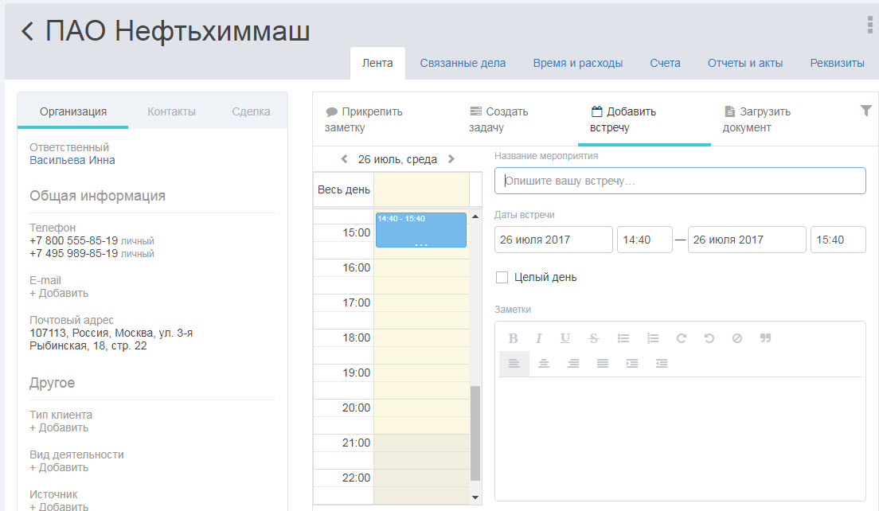Increase indent in notes editor
This screenshot has height=511, width=879.
click(x=632, y=364)
